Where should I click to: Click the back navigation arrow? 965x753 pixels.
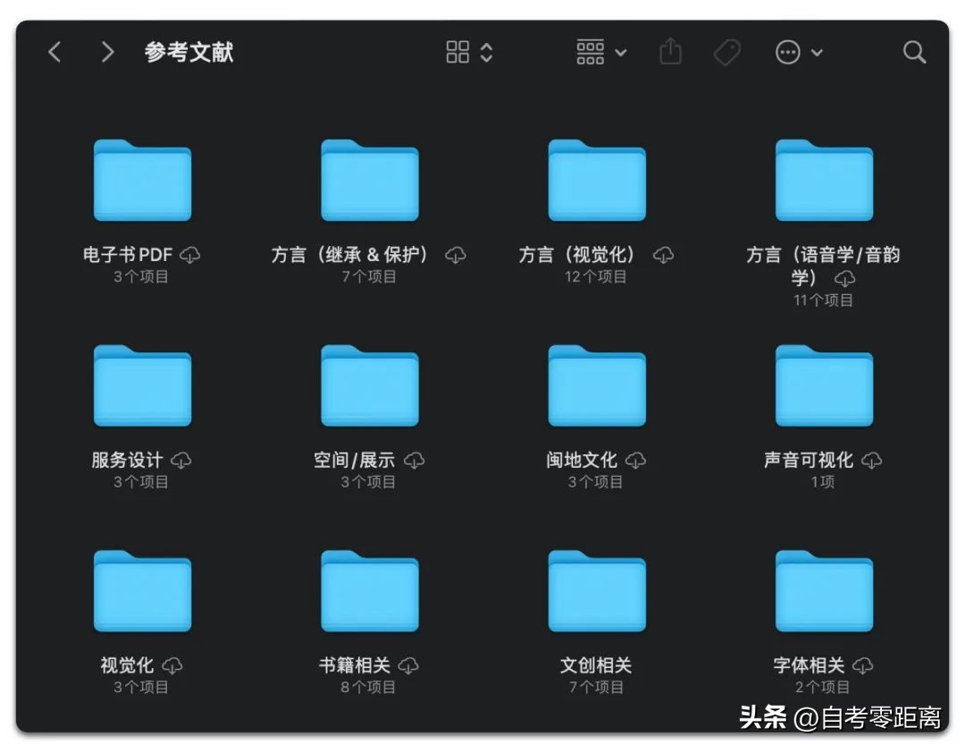click(x=55, y=52)
